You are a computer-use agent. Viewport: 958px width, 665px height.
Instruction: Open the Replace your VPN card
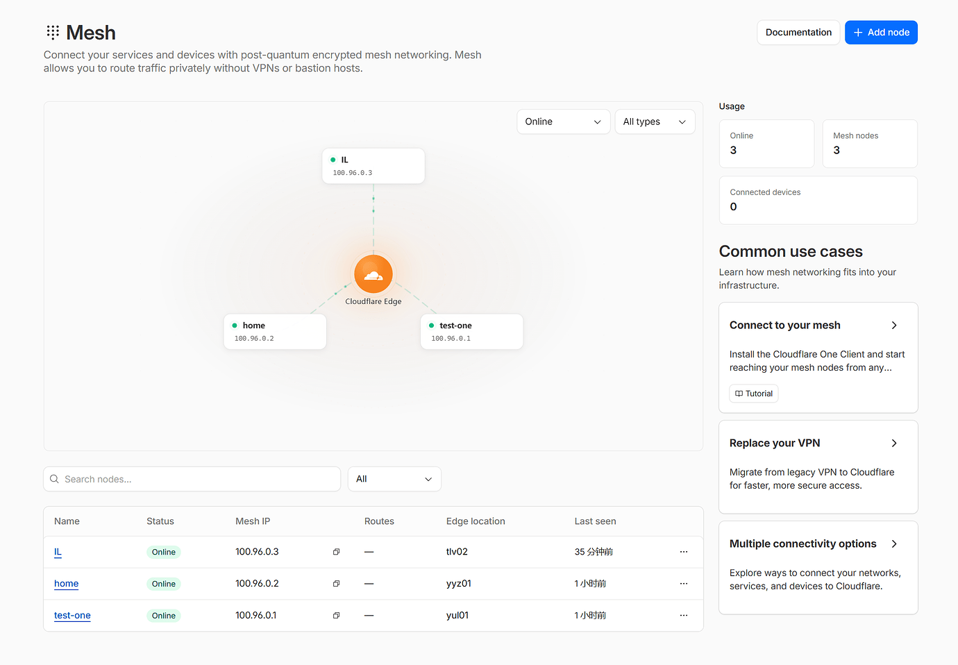point(818,467)
